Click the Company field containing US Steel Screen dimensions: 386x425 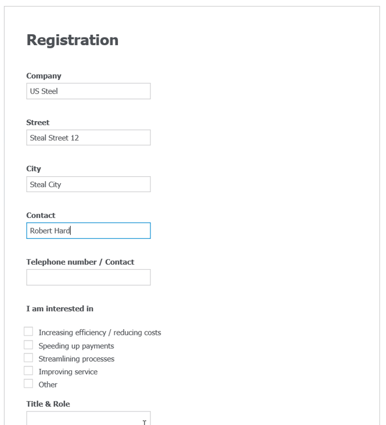[x=88, y=91]
